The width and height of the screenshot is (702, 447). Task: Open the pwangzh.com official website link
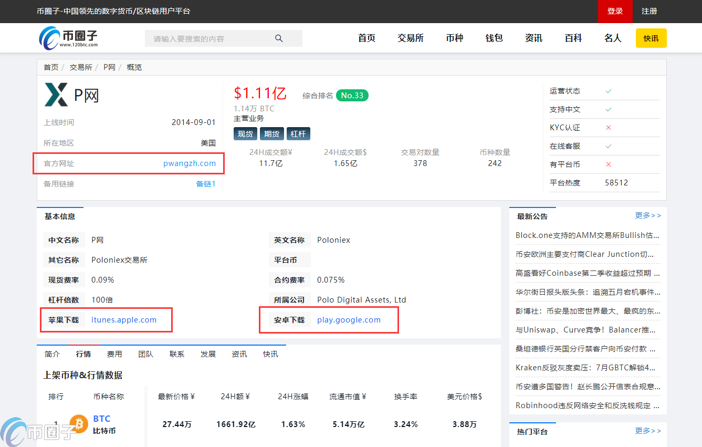coord(190,163)
